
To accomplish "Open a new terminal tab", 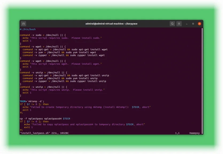I will pos(24,24).
